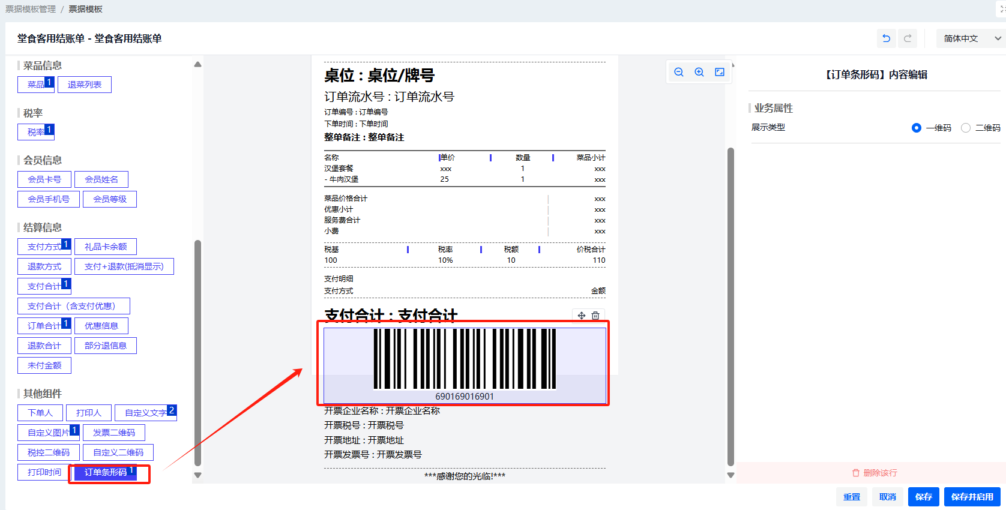Select the 支付明细 row in preview

(339, 279)
